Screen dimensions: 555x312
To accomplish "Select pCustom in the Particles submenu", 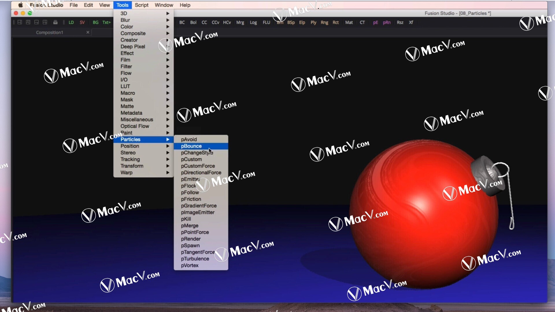I will pyautogui.click(x=201, y=159).
